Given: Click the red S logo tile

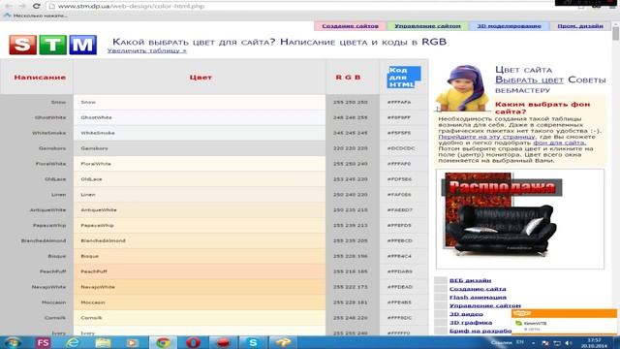Looking at the screenshot, I should (x=22, y=45).
